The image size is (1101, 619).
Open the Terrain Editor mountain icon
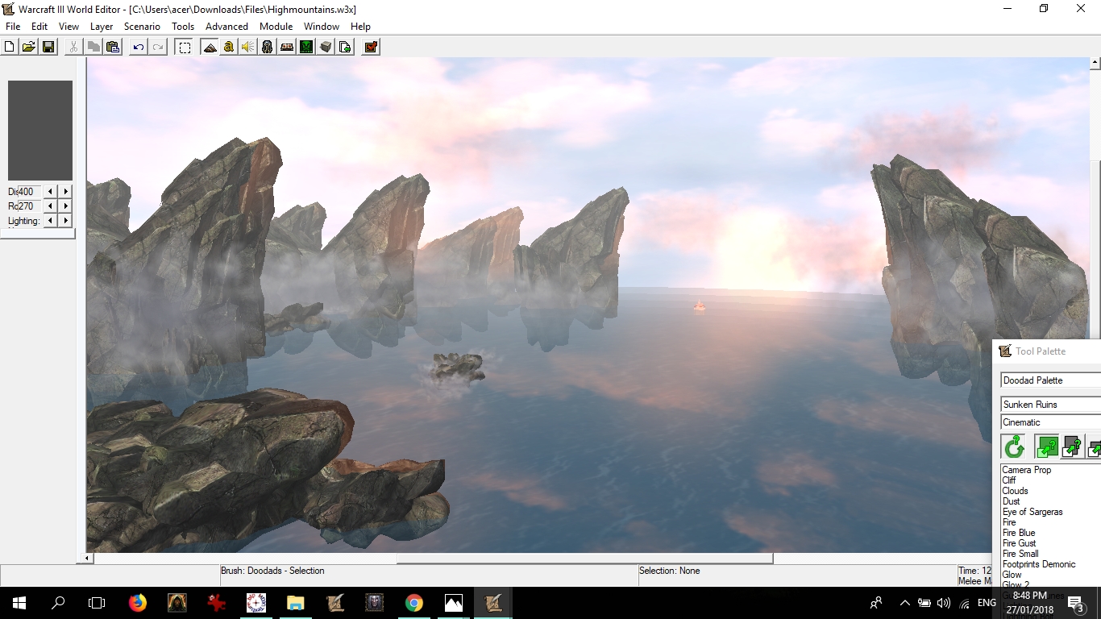[x=210, y=47]
